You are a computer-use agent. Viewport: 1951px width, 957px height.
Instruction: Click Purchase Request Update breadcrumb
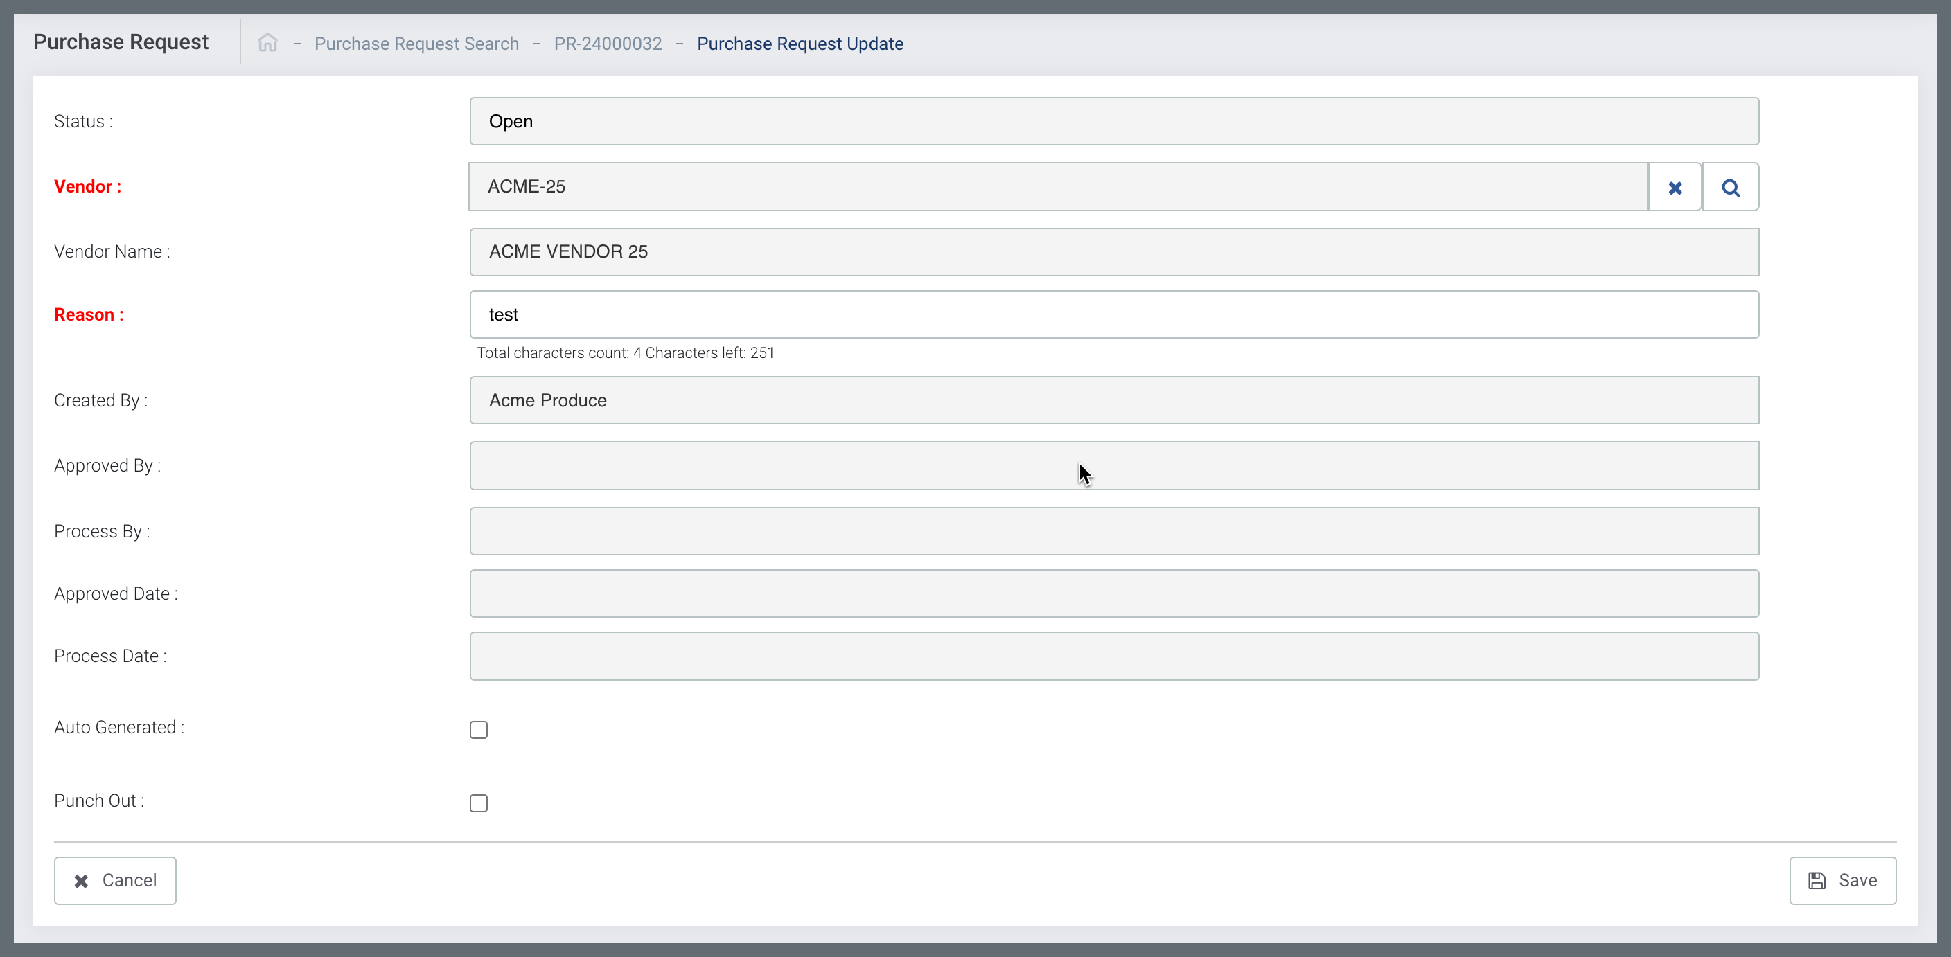800,43
